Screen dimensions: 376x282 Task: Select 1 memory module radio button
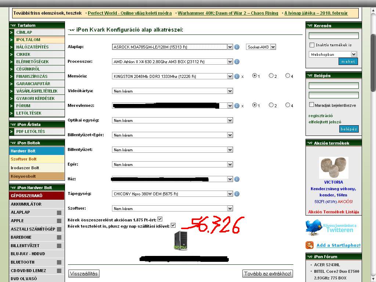254,76
